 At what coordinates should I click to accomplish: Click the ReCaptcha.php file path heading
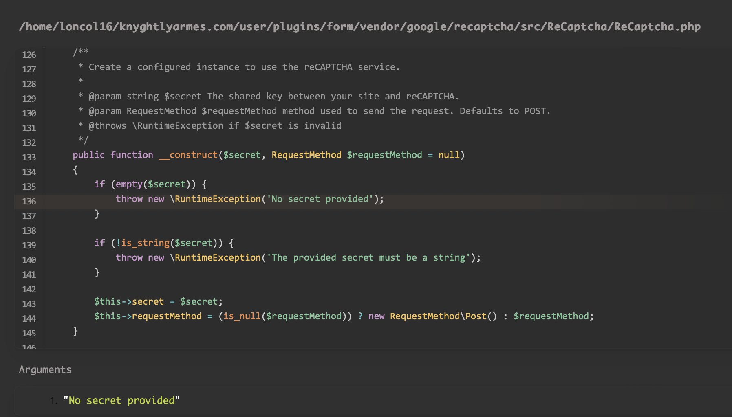tap(360, 27)
